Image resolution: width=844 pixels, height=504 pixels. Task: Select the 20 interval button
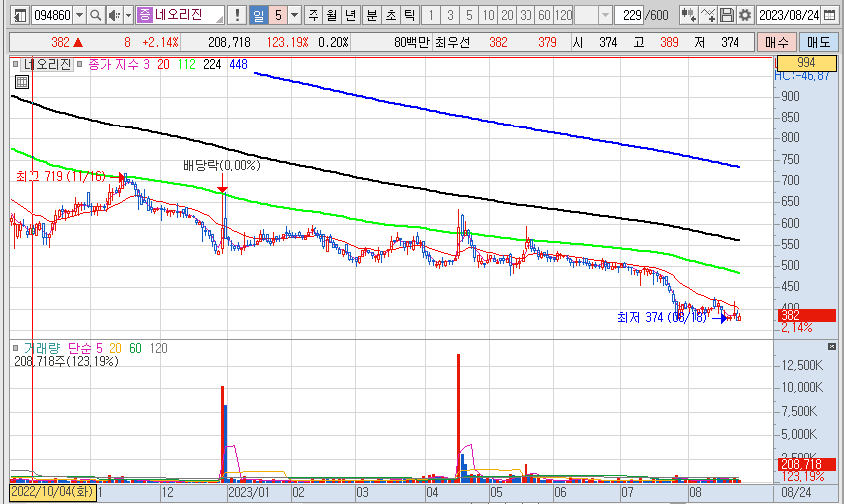[507, 15]
